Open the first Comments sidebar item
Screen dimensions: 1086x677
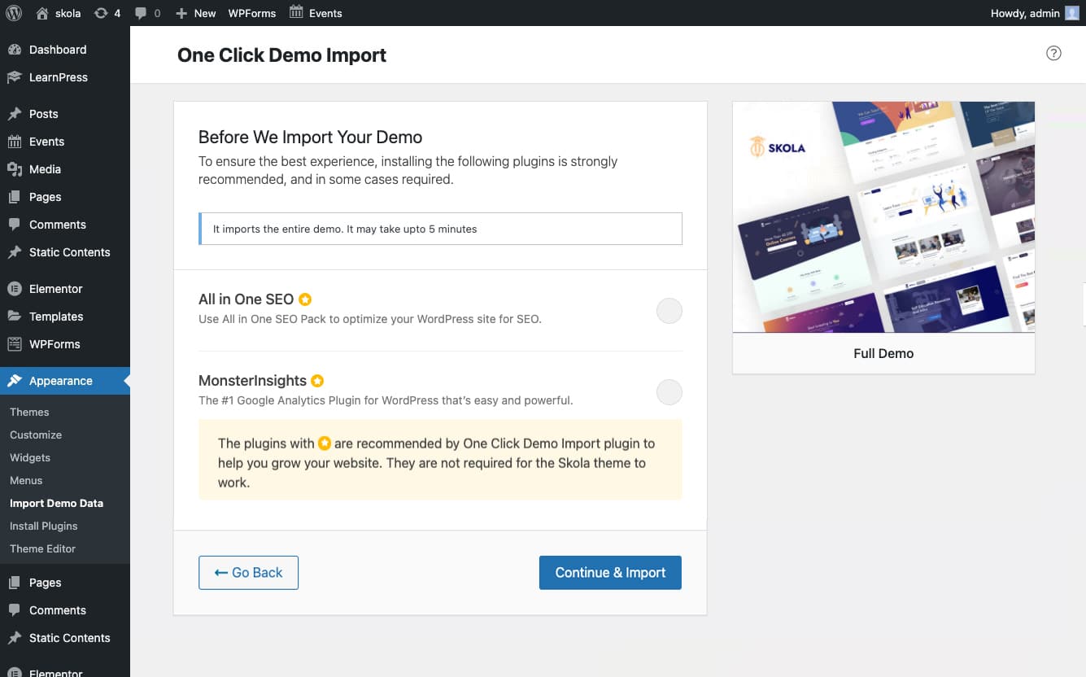[x=65, y=225]
